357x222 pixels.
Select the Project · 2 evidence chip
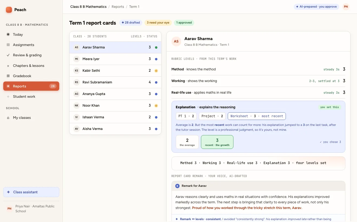coord(212,116)
